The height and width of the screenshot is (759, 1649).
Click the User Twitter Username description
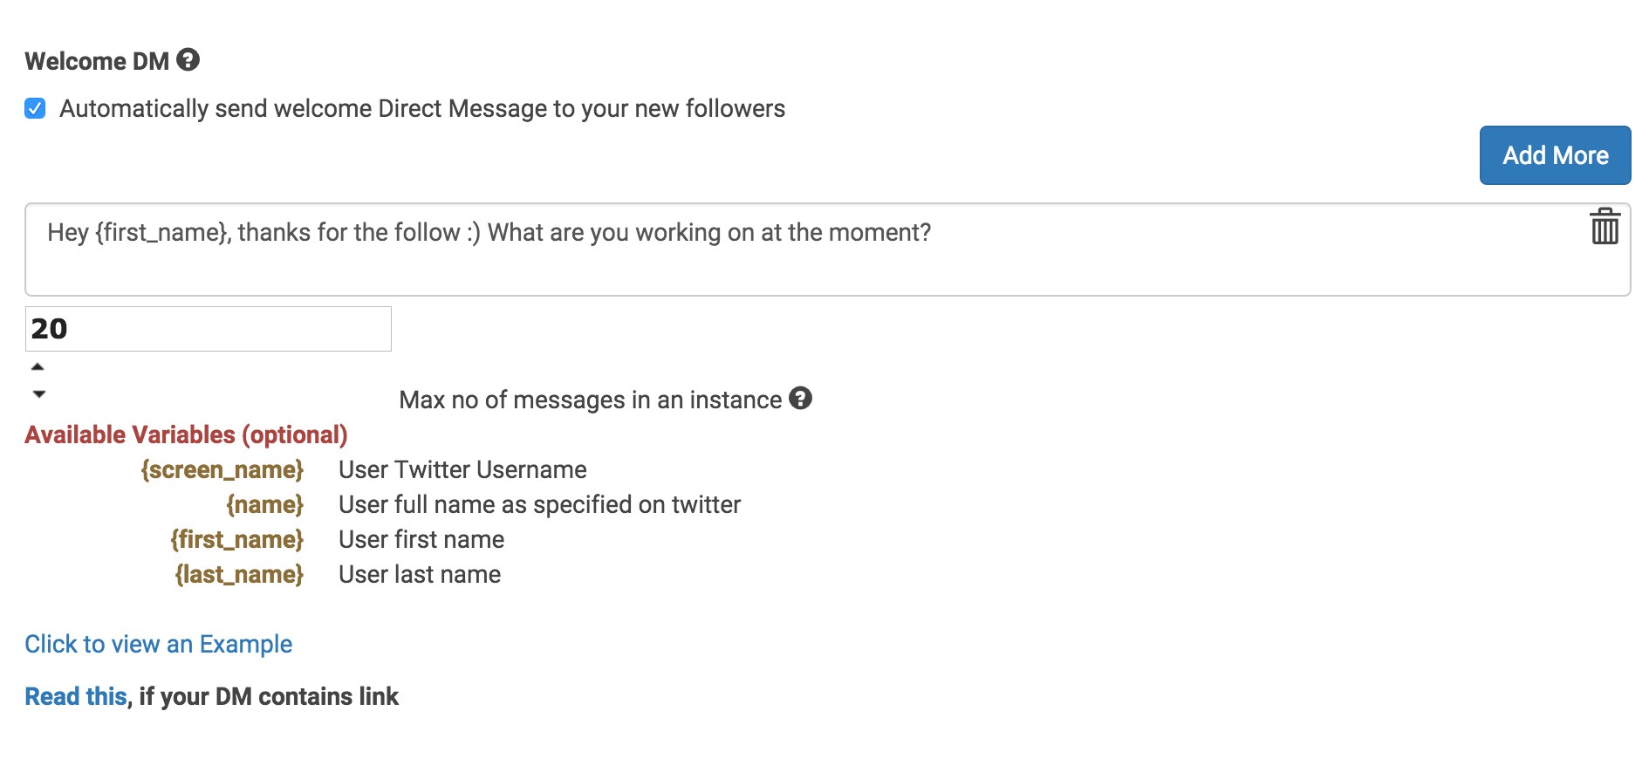click(x=462, y=469)
